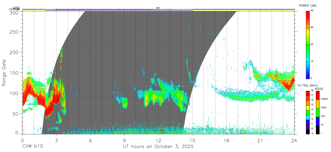The image size is (331, 152).
Task: Click the 14 label on the TX FRQ scale
Action: (312, 110)
